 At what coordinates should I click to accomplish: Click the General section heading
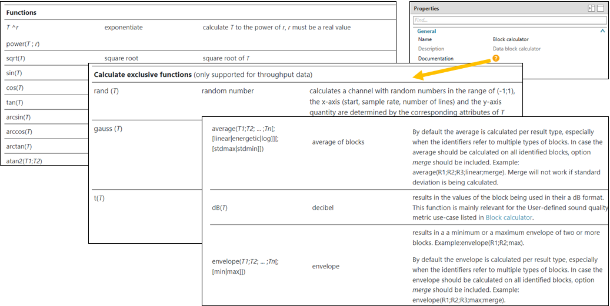426,31
